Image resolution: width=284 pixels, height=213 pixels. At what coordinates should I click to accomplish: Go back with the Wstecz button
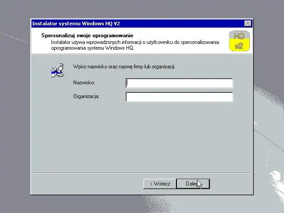160,184
